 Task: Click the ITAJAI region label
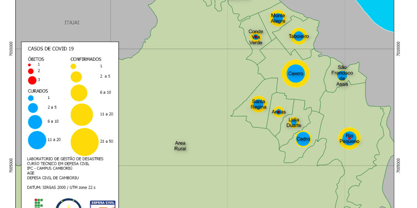[72, 23]
